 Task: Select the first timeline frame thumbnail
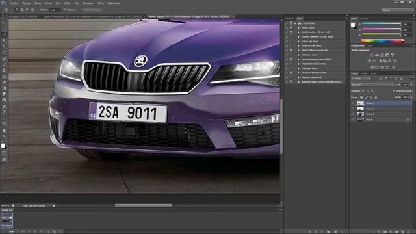coord(6,220)
